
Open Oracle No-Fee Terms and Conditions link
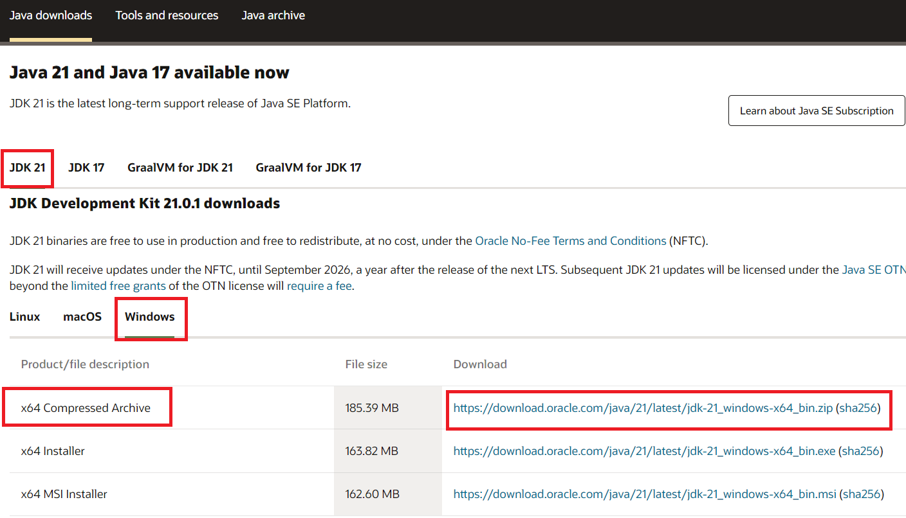pos(571,241)
